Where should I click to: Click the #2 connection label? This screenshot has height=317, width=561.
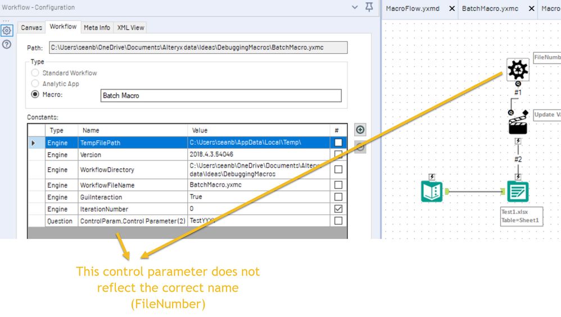pyautogui.click(x=518, y=159)
